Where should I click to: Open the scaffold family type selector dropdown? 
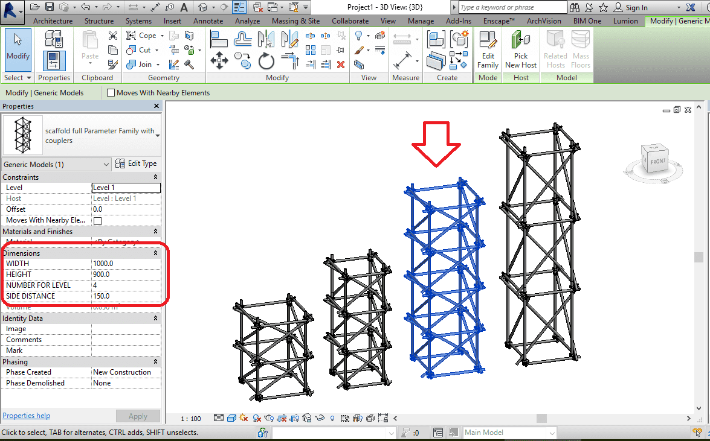click(158, 136)
